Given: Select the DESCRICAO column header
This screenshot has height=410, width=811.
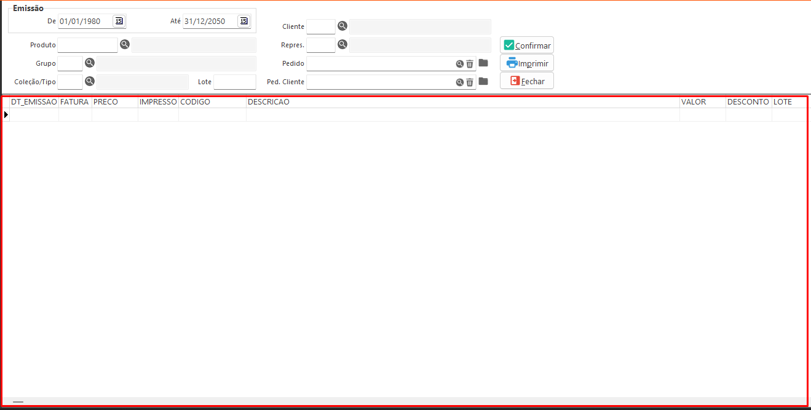Looking at the screenshot, I should click(x=462, y=102).
